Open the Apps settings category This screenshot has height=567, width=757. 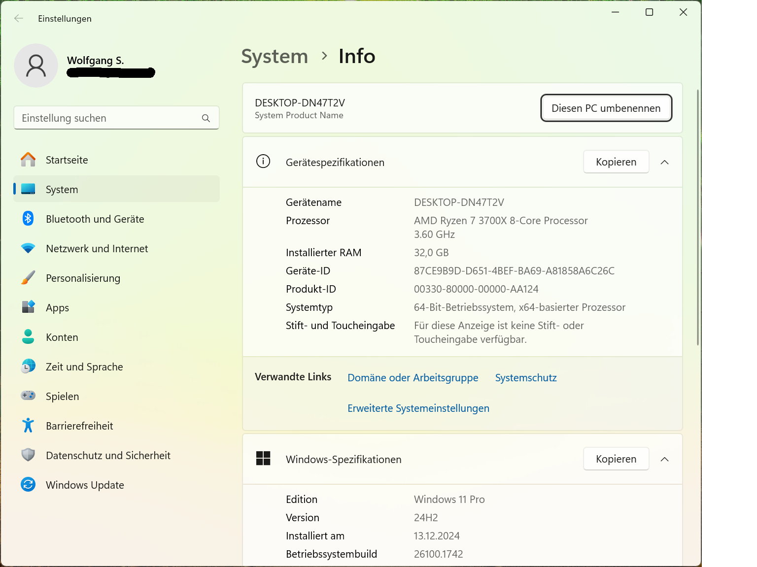click(x=57, y=308)
